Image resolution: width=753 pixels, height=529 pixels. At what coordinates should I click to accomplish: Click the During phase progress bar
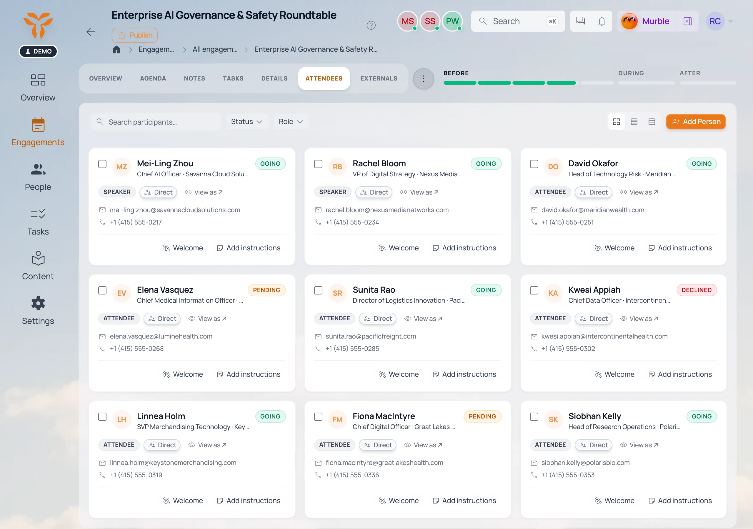647,83
